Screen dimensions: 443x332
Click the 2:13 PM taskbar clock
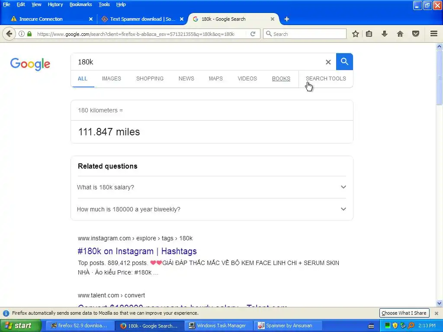[x=427, y=326]
